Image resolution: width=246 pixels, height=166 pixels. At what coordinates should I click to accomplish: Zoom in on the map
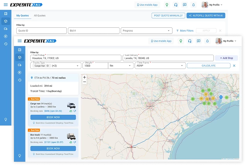pyautogui.click(x=85, y=77)
